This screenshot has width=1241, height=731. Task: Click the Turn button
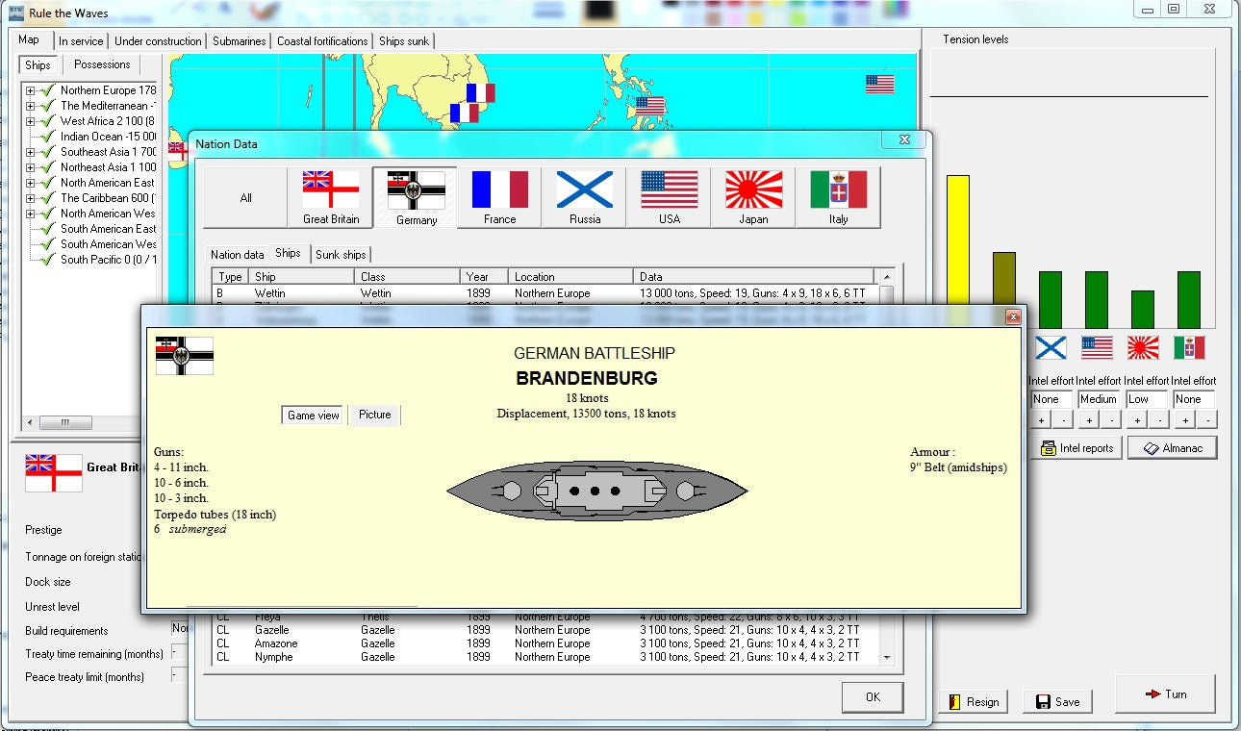(x=1165, y=694)
